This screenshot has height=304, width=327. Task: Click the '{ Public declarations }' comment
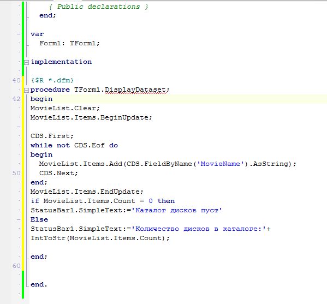(98, 7)
